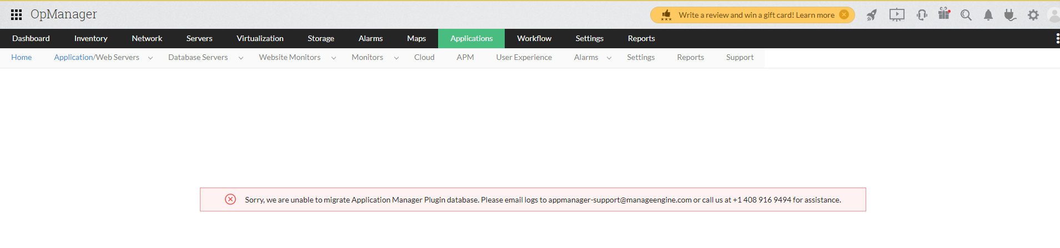The image size is (1060, 248).
Task: Open the presentation video icon
Action: point(897,15)
